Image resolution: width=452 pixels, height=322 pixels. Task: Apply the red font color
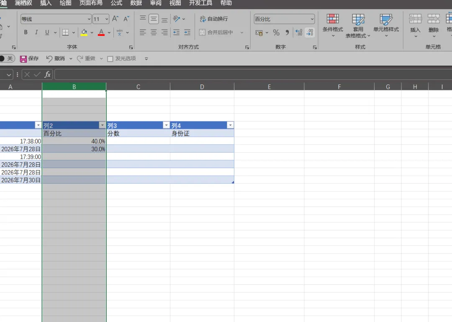coord(101,32)
